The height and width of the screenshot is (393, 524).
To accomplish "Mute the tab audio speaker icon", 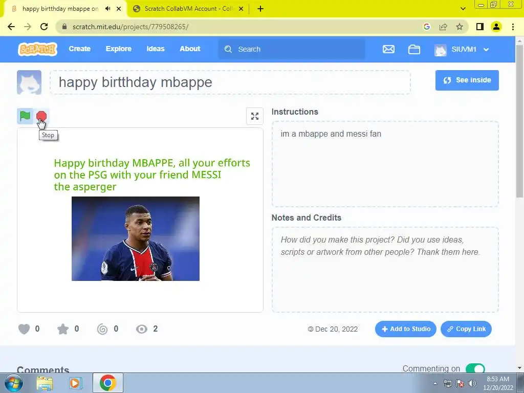I will [107, 9].
